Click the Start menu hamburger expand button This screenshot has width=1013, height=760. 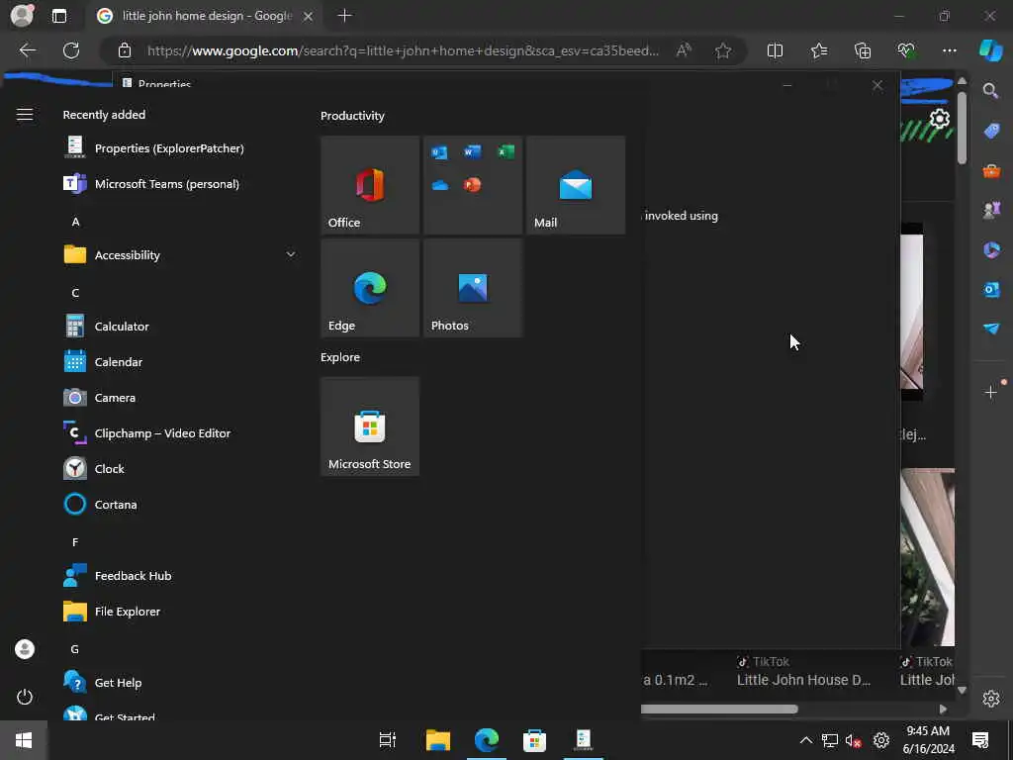pos(25,115)
